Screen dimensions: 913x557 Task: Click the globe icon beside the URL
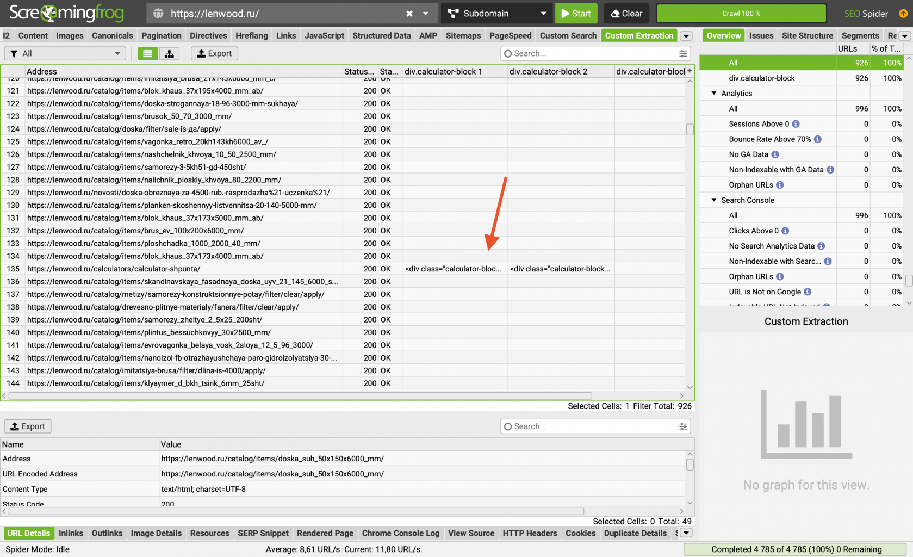pyautogui.click(x=158, y=14)
